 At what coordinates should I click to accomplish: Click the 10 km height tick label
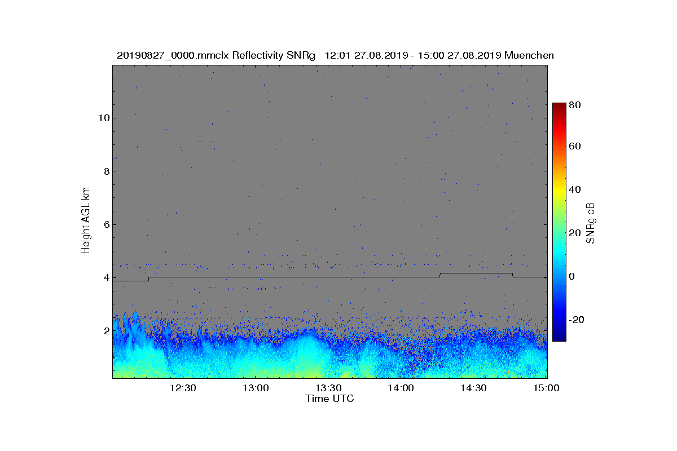(x=103, y=118)
